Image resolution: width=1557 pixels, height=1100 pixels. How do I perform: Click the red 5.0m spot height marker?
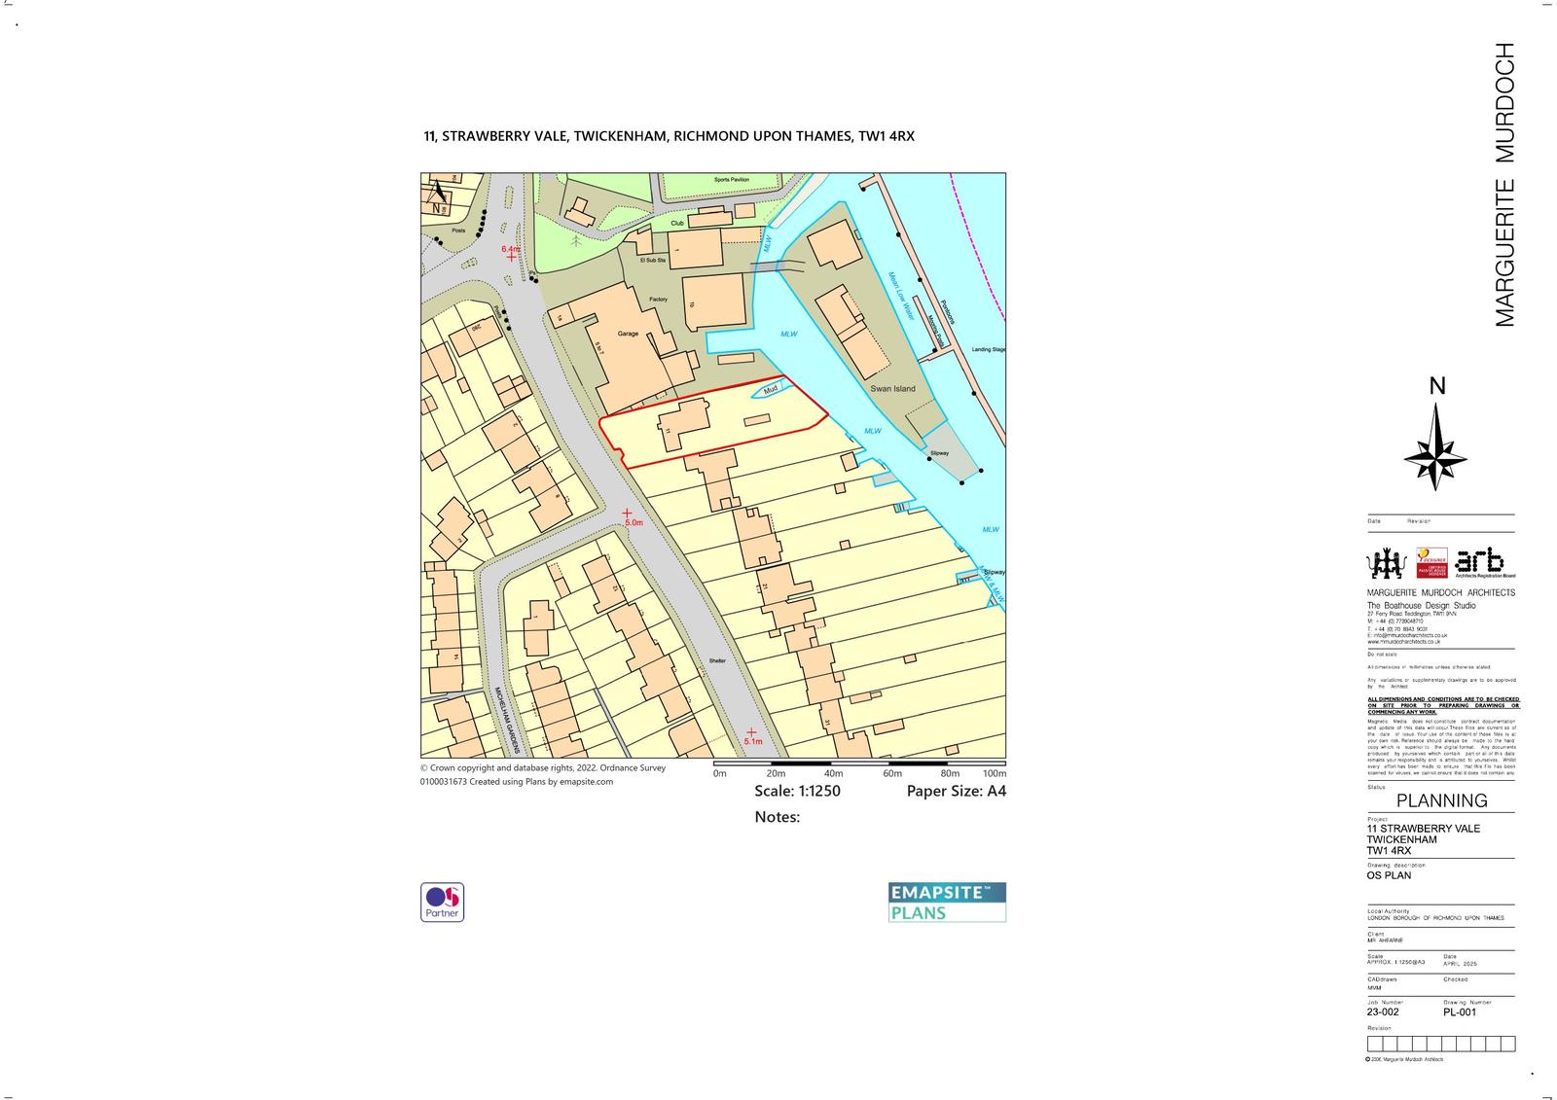627,513
